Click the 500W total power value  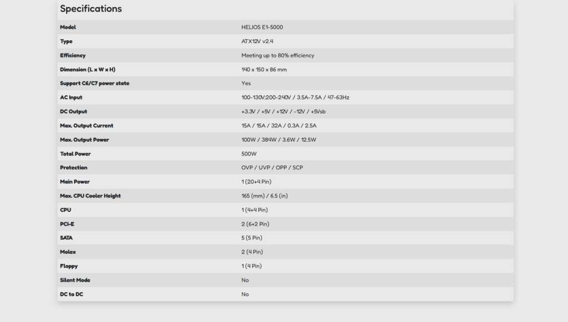coord(249,154)
